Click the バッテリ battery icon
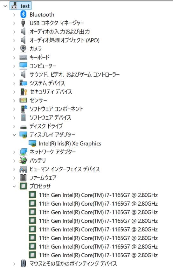The height and width of the screenshot is (268, 173). (x=23, y=160)
